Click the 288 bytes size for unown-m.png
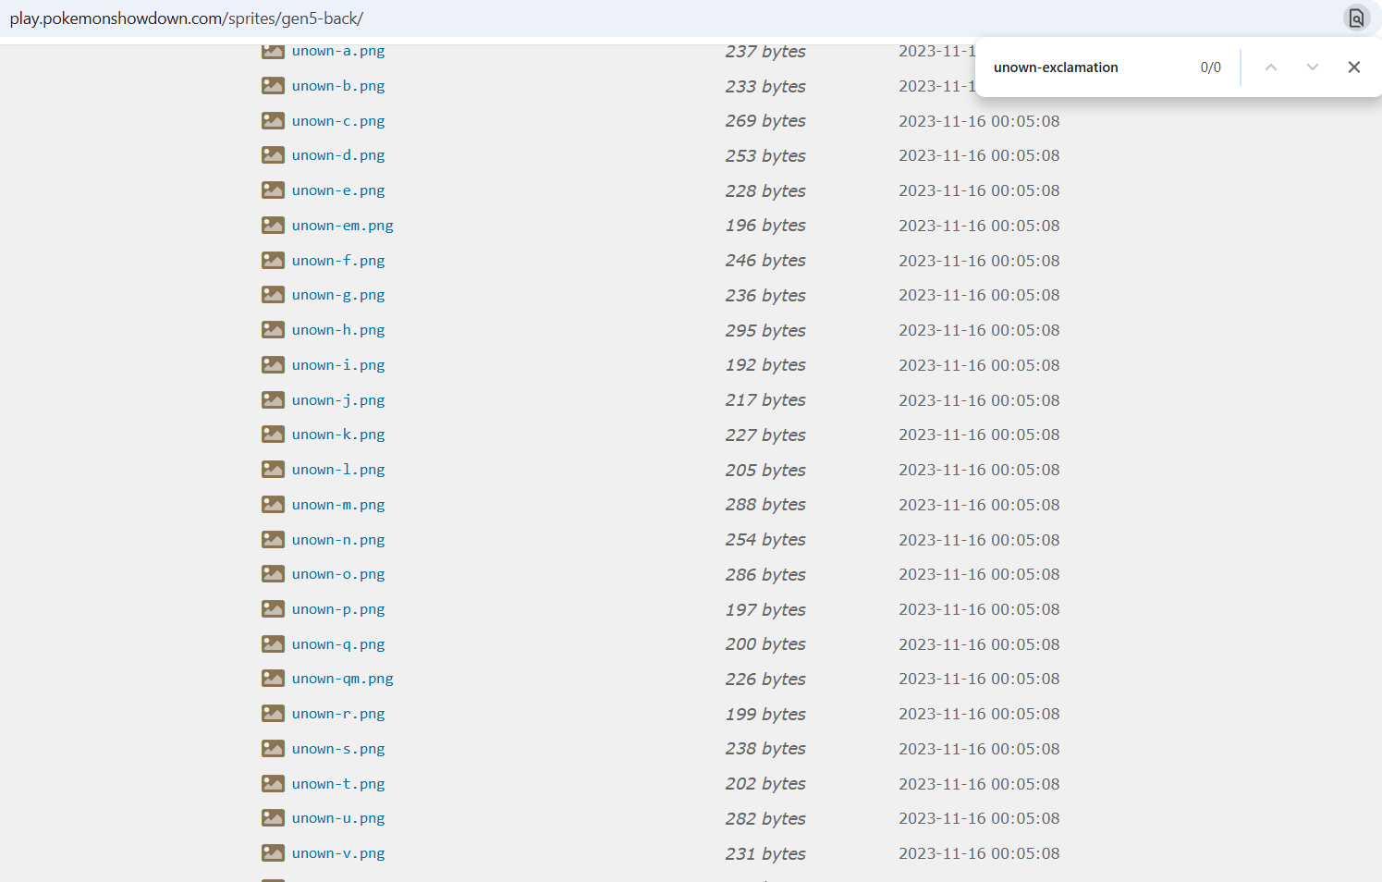 [x=765, y=505]
